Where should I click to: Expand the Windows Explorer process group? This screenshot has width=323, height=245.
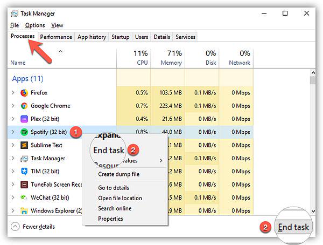click(13, 210)
